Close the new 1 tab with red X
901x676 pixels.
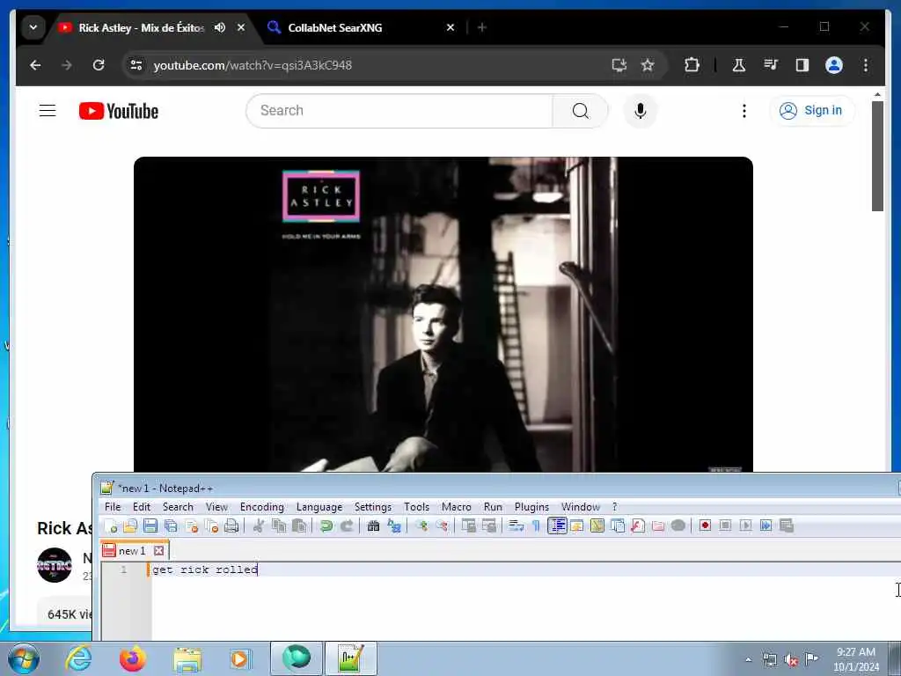(x=159, y=551)
